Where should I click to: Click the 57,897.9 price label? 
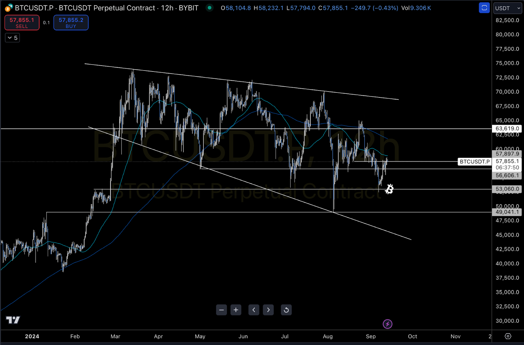[507, 153]
